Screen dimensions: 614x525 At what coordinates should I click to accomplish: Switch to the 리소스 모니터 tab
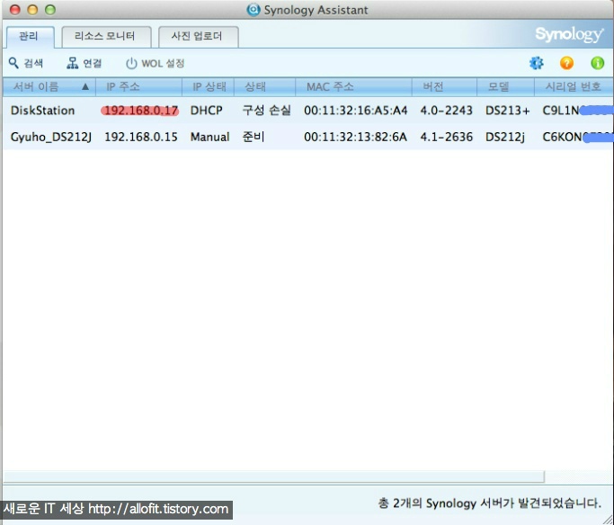106,37
